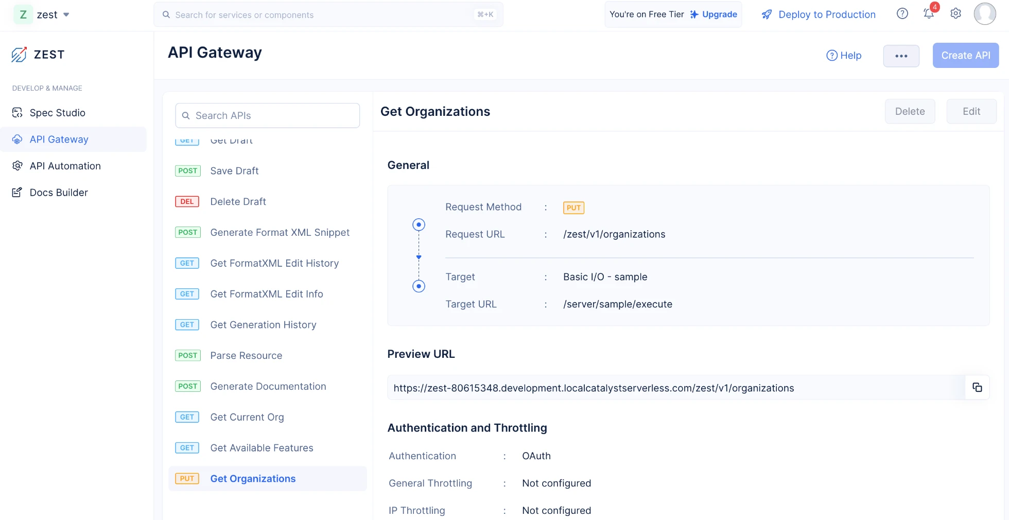Click the Docs Builder edit icon
This screenshot has width=1009, height=520.
coord(17,193)
